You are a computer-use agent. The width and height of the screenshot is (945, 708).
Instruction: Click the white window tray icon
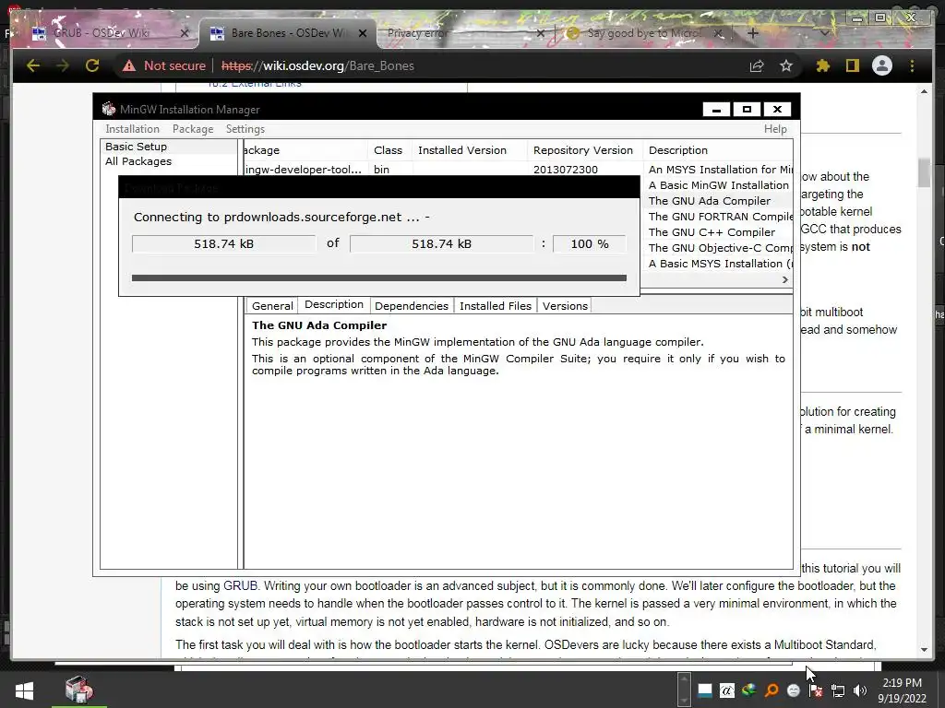click(704, 690)
